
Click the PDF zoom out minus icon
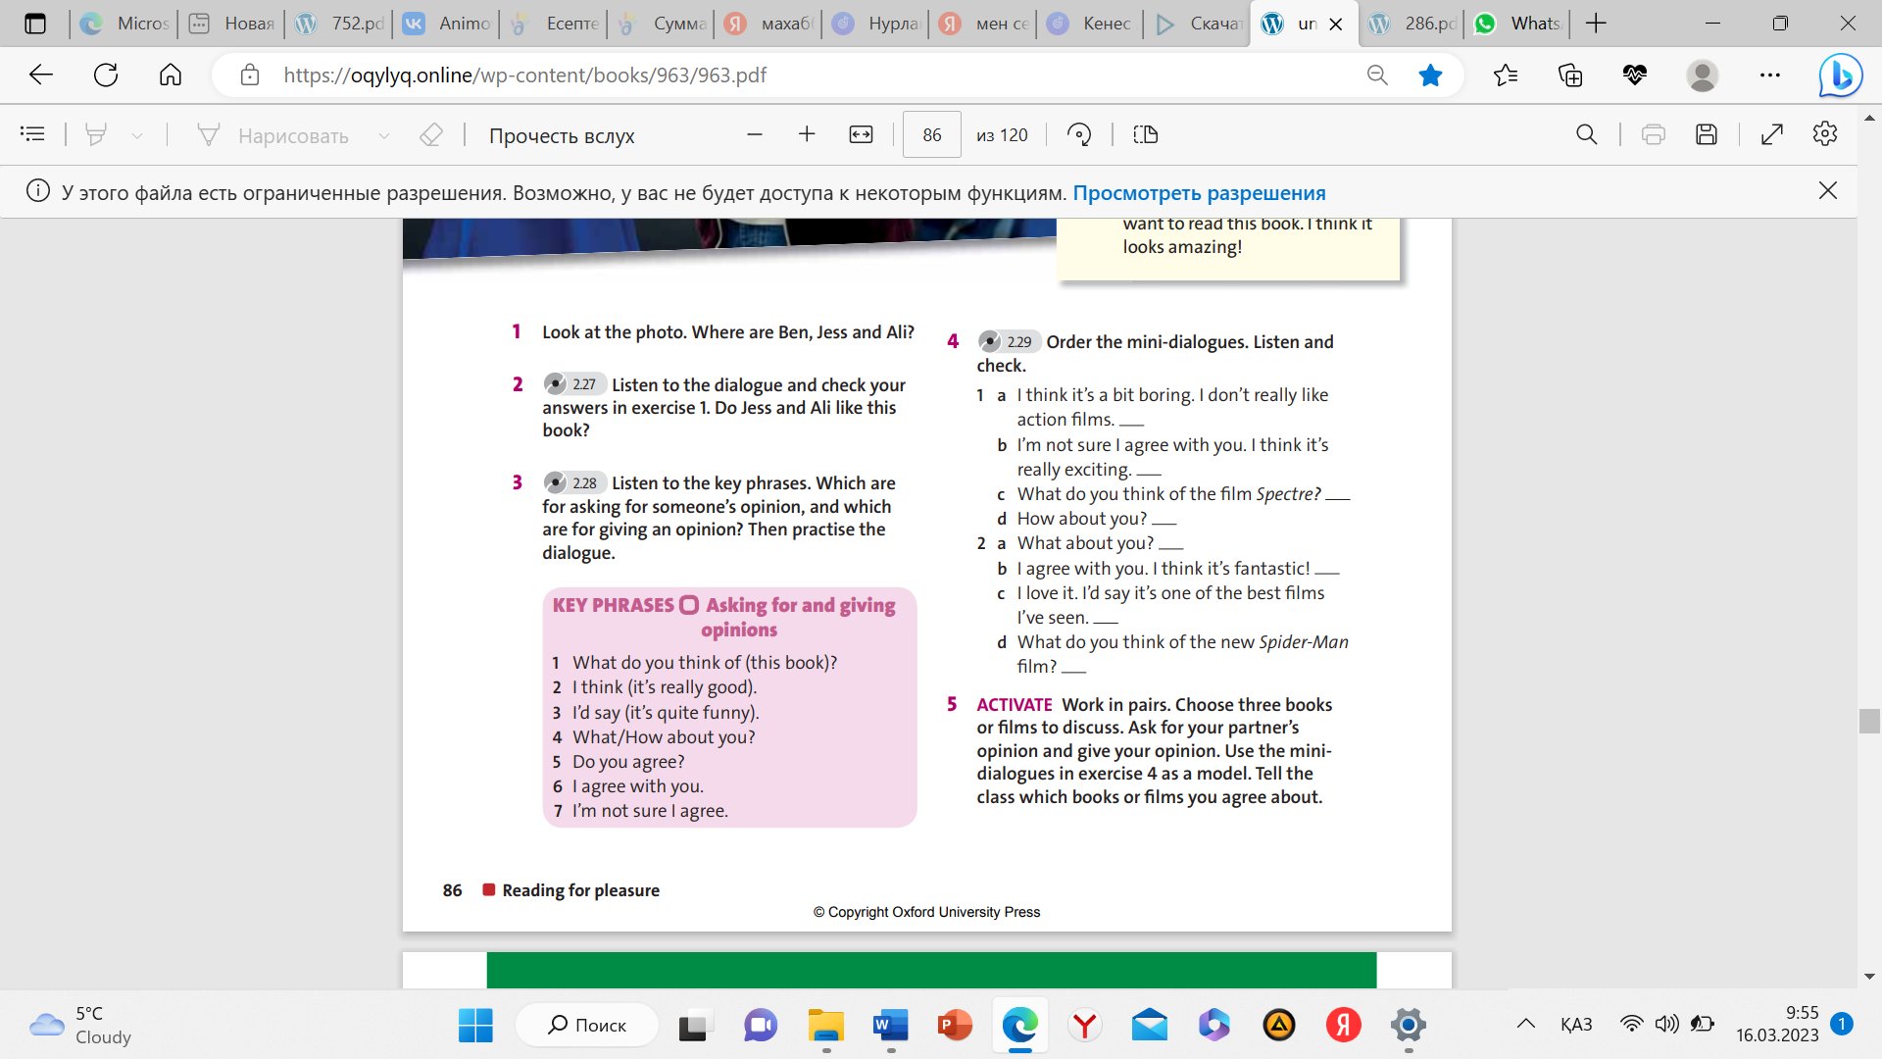click(754, 134)
